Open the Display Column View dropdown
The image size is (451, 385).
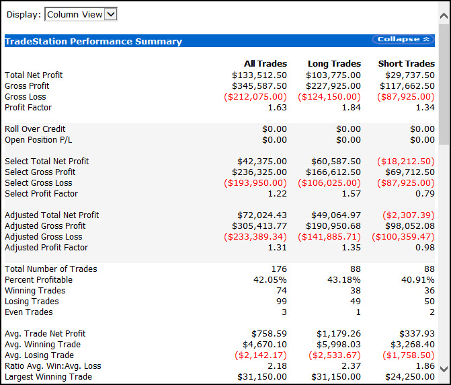[81, 14]
